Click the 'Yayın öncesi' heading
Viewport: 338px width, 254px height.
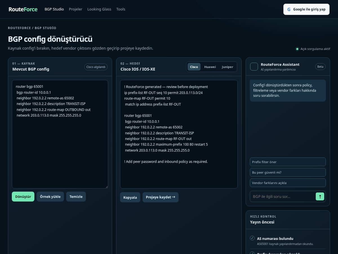point(262,222)
